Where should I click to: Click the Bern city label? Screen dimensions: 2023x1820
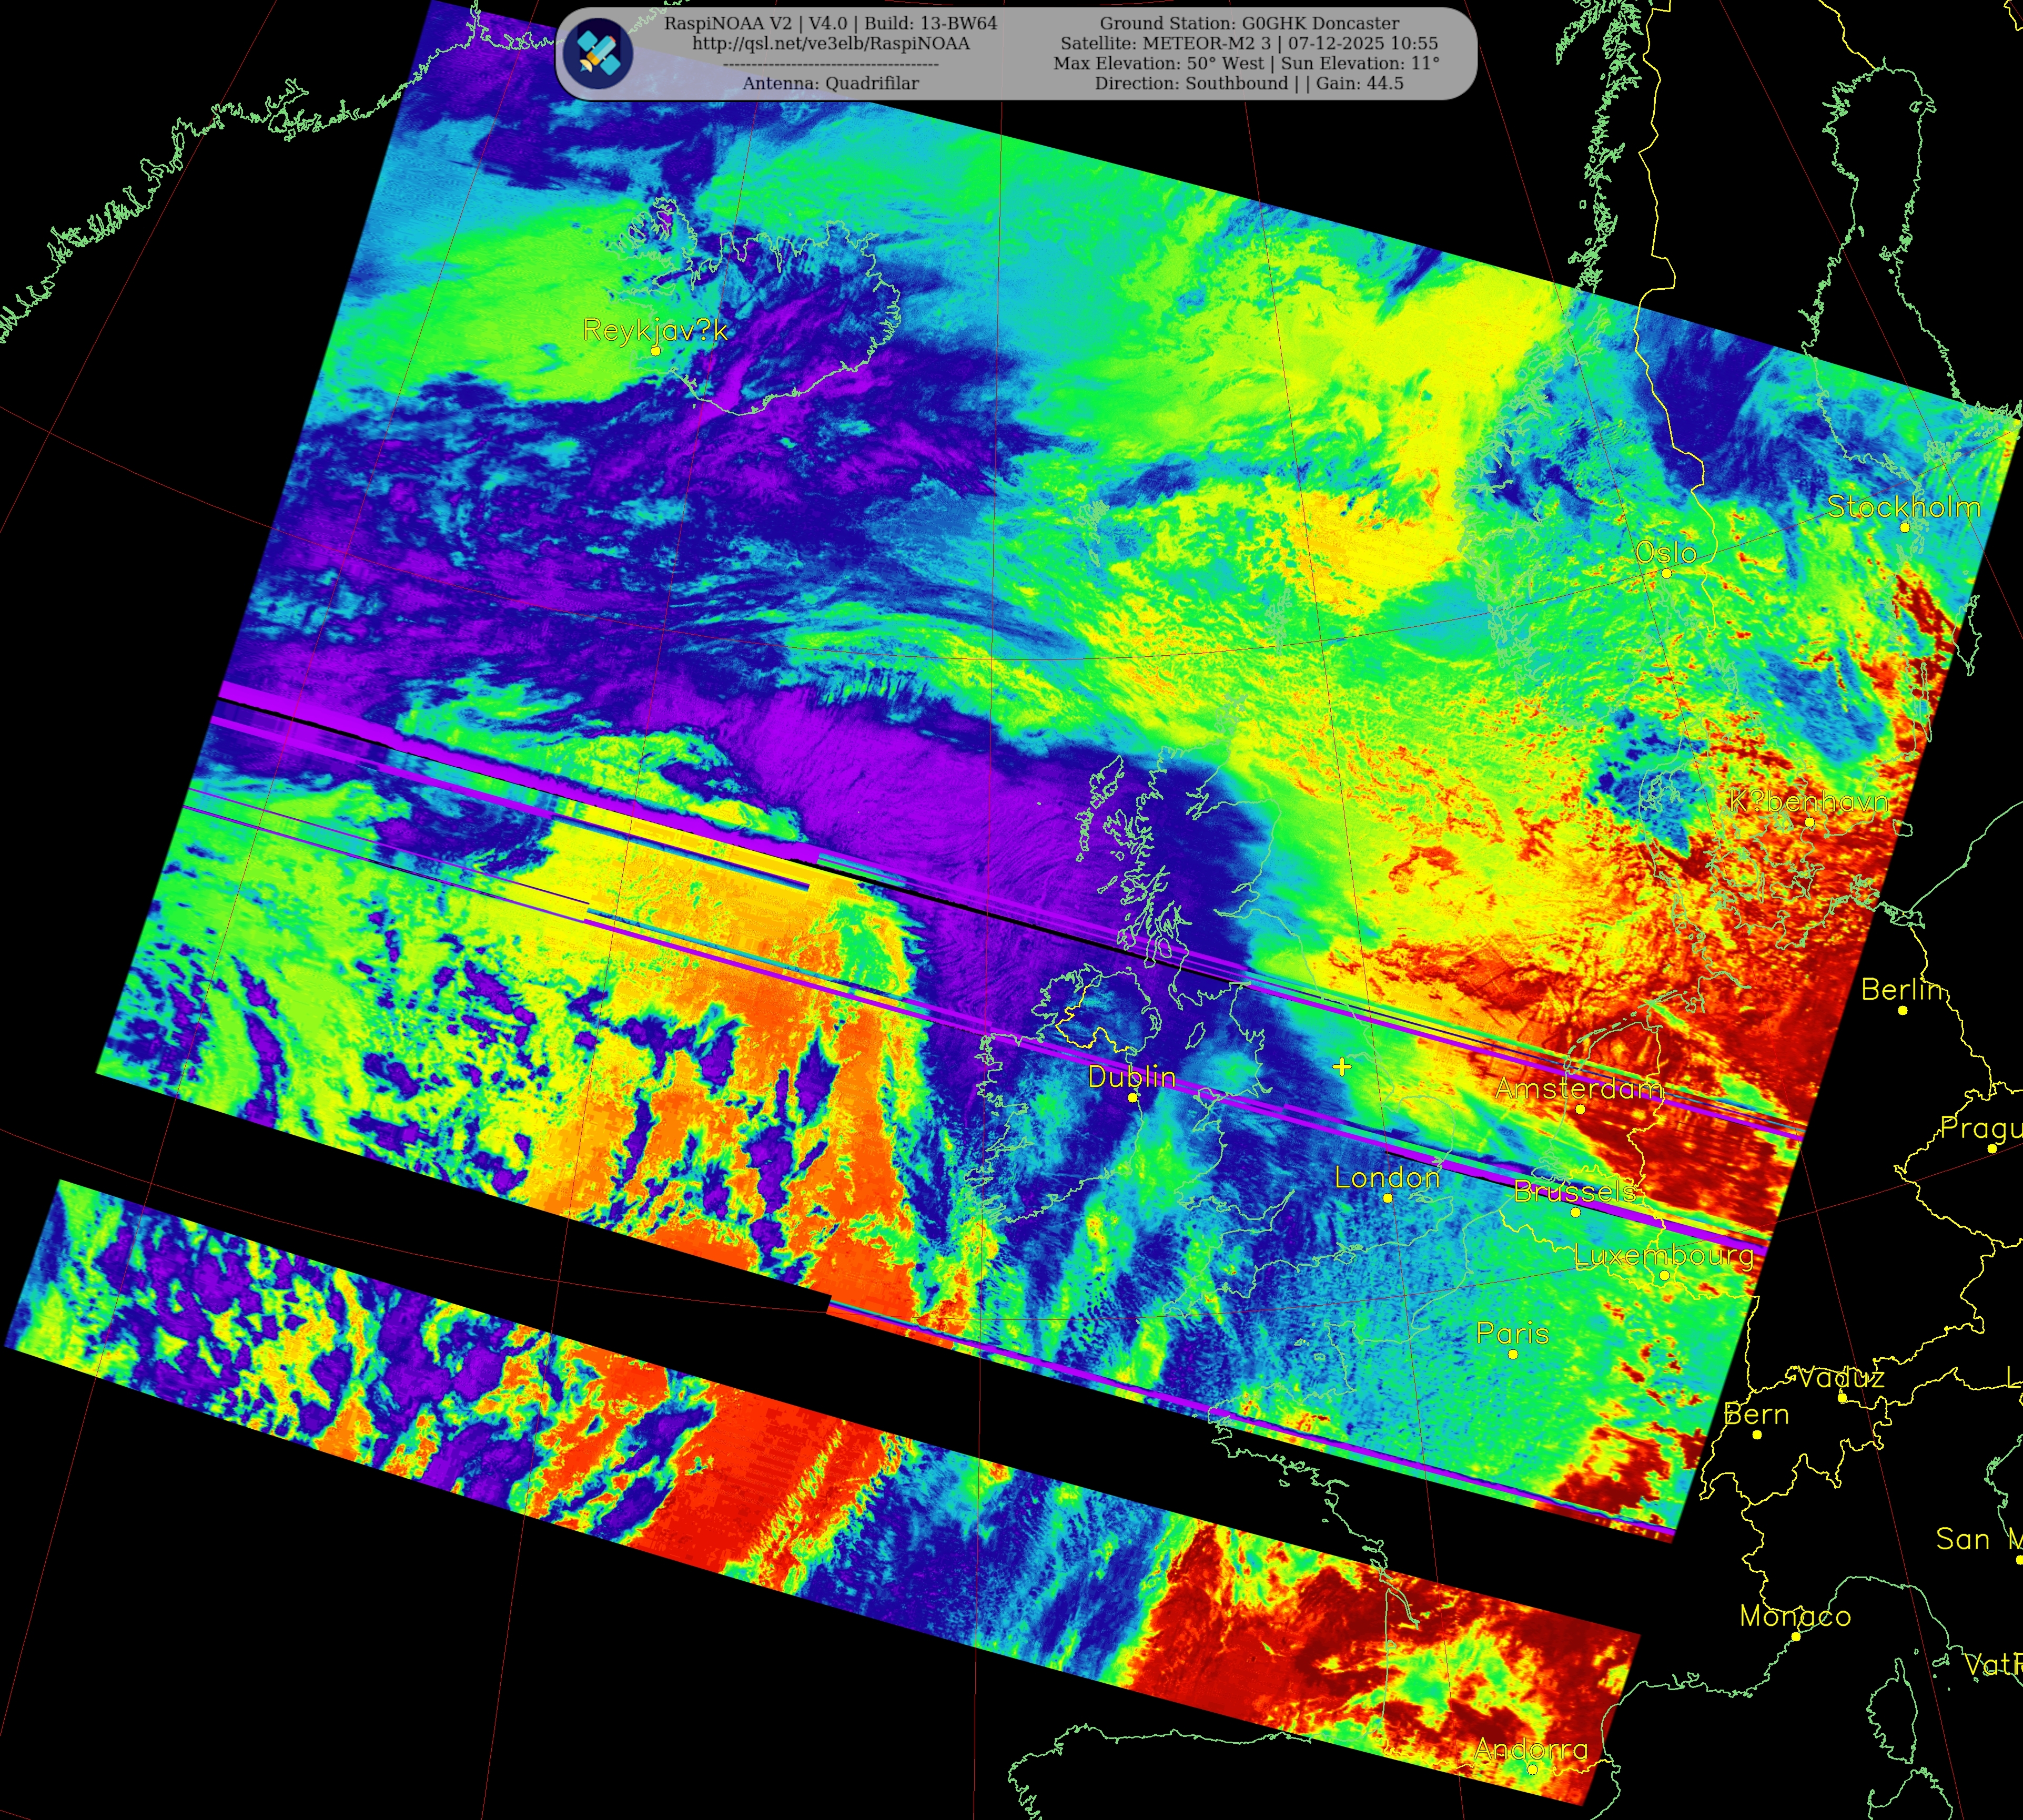[1757, 1414]
